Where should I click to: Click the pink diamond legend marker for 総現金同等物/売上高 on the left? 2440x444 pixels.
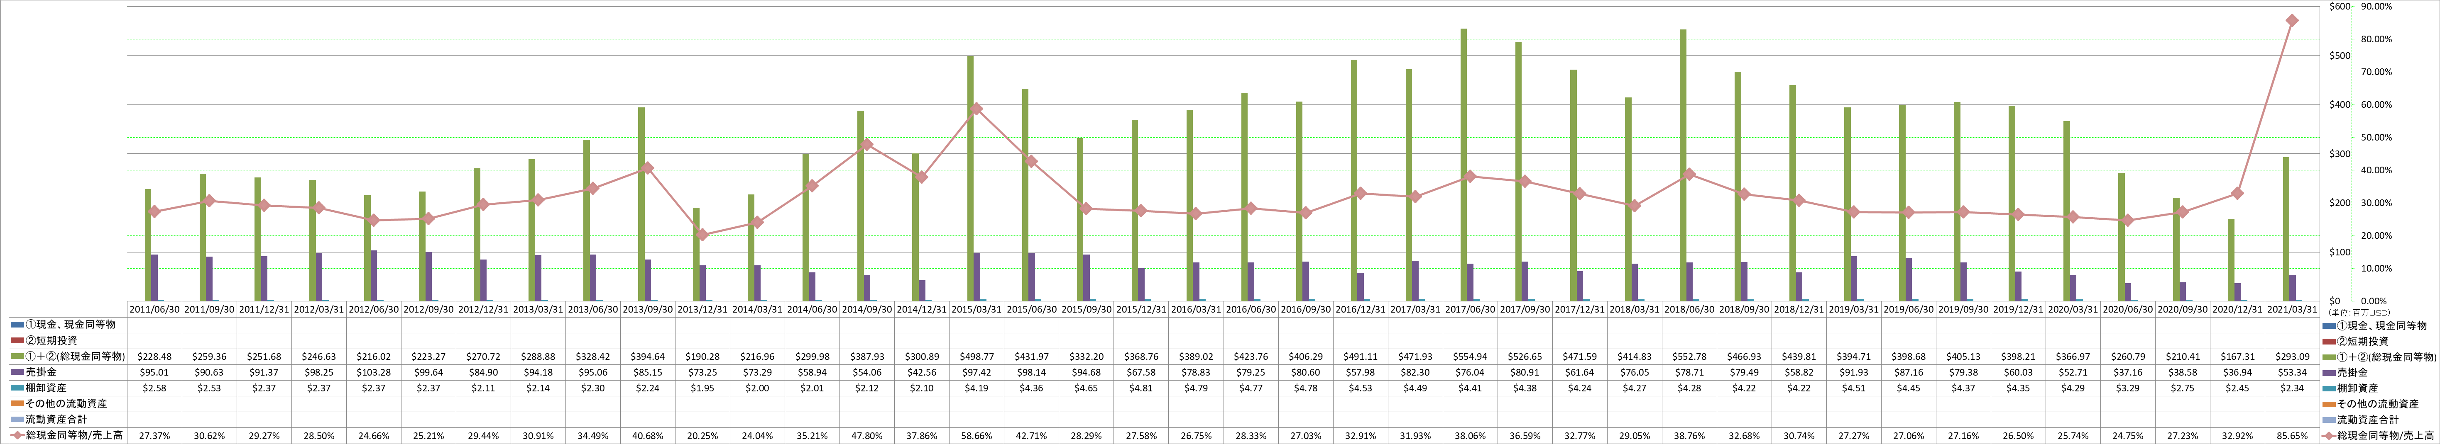[18, 435]
